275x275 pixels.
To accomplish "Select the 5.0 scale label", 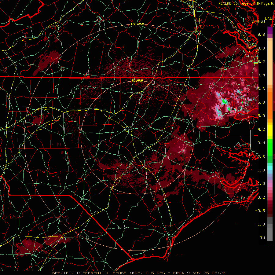I will click(x=261, y=116).
